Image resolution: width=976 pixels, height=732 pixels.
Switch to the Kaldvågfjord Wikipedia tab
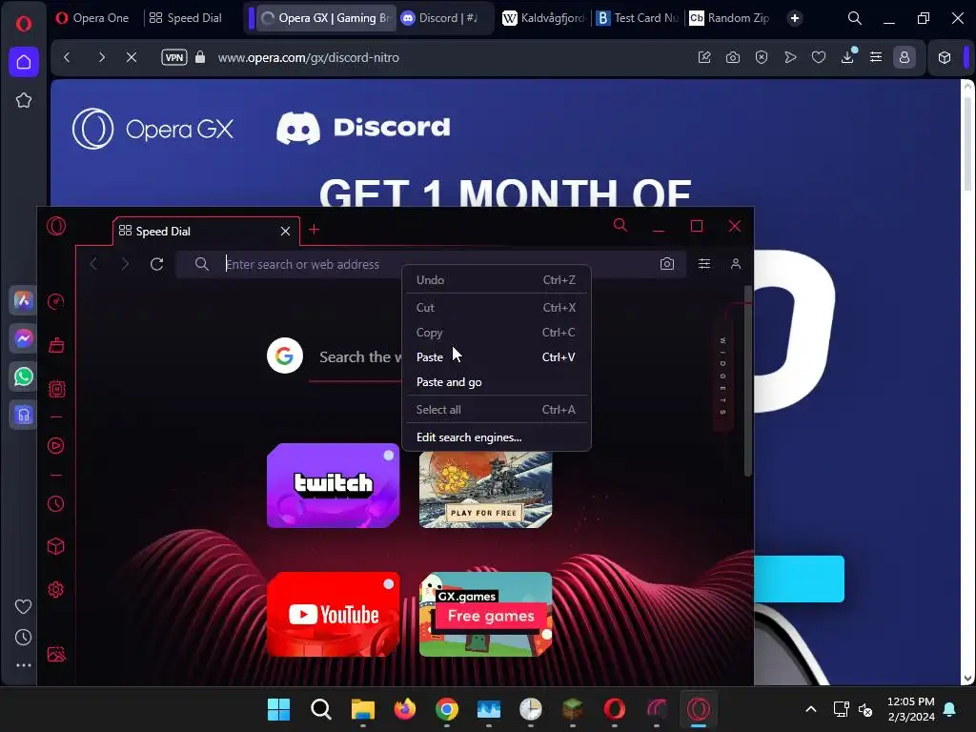(x=543, y=18)
